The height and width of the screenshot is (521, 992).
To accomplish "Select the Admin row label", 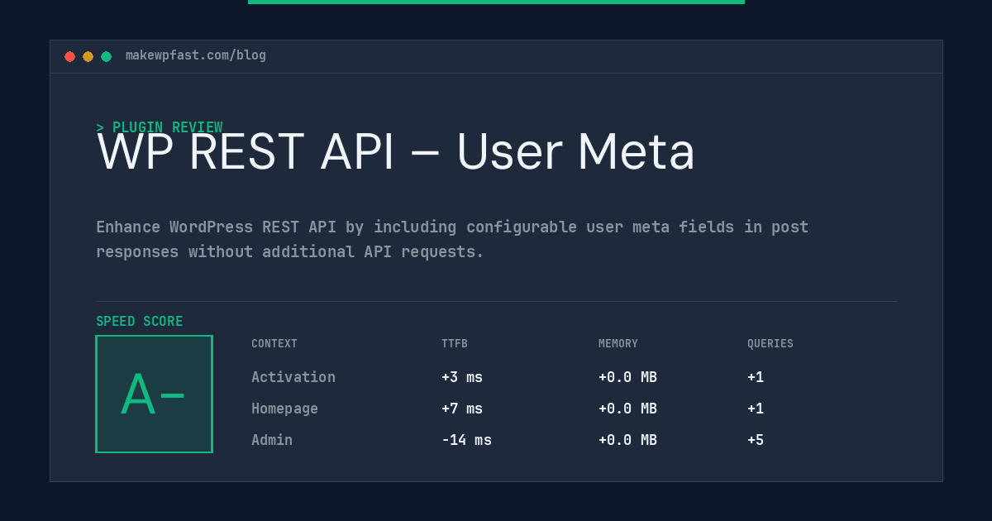I will (272, 440).
